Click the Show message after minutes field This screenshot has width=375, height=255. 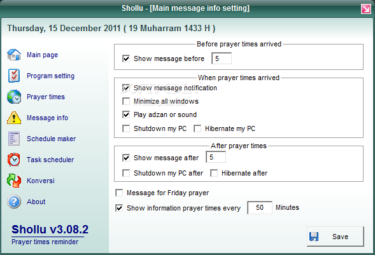[216, 157]
